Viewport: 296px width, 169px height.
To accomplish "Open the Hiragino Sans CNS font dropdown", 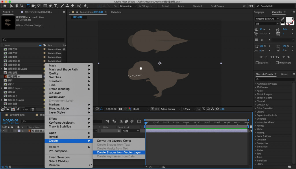I will (x=278, y=19).
